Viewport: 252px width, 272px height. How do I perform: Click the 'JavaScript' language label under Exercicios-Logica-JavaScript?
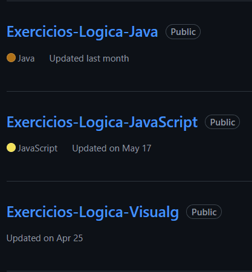pos(37,148)
